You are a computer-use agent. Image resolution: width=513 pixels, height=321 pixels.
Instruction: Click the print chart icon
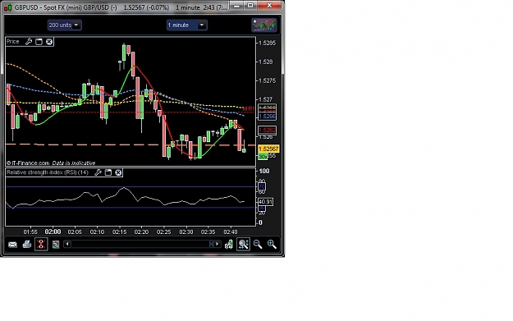point(27,244)
